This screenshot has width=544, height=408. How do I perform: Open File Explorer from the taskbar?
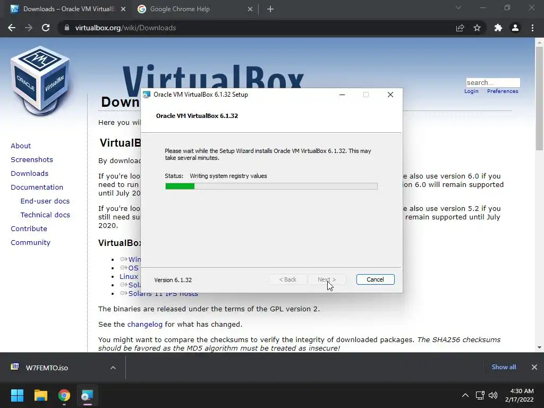tap(40, 395)
